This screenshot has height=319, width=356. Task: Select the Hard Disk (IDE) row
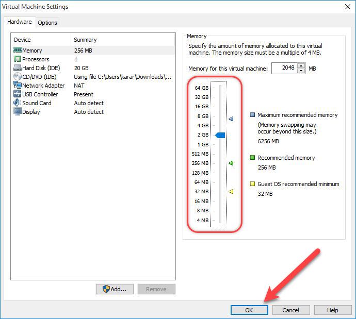click(x=94, y=68)
